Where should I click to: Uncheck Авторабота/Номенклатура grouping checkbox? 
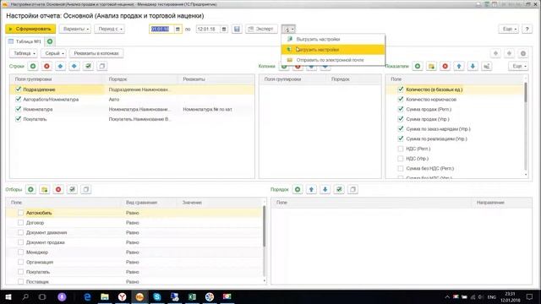(19, 100)
